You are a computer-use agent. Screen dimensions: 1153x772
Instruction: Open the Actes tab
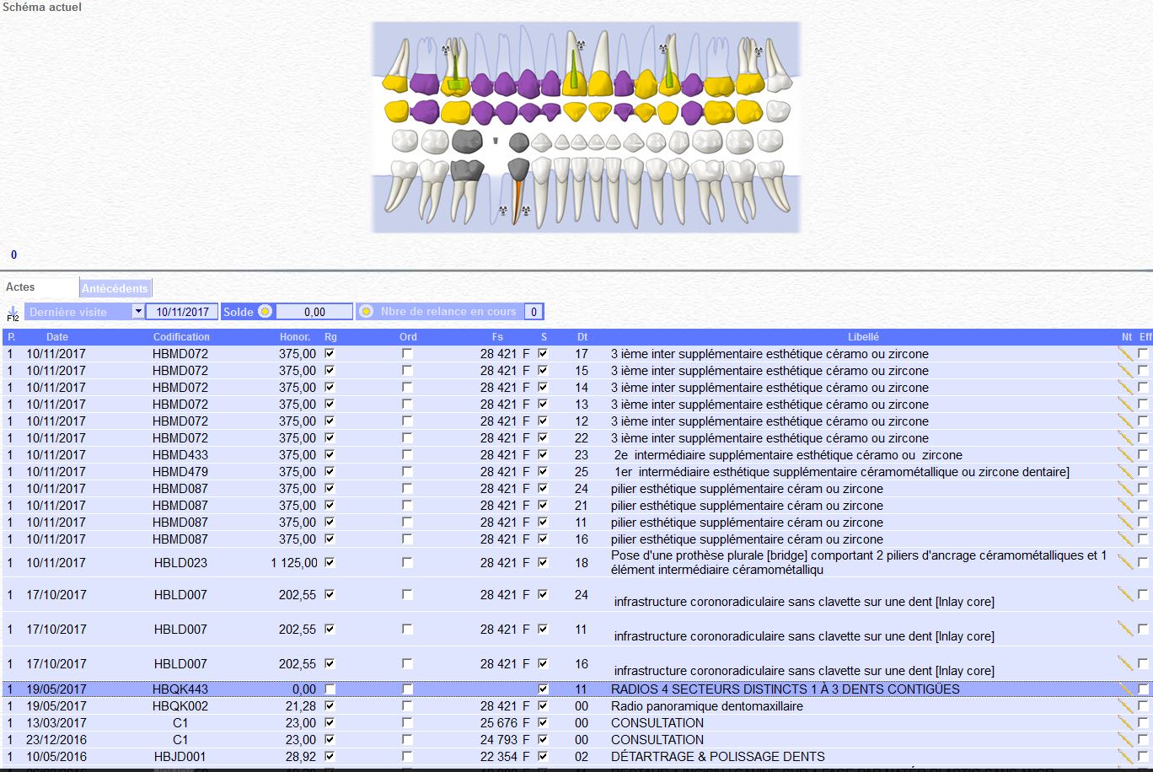pos(21,287)
